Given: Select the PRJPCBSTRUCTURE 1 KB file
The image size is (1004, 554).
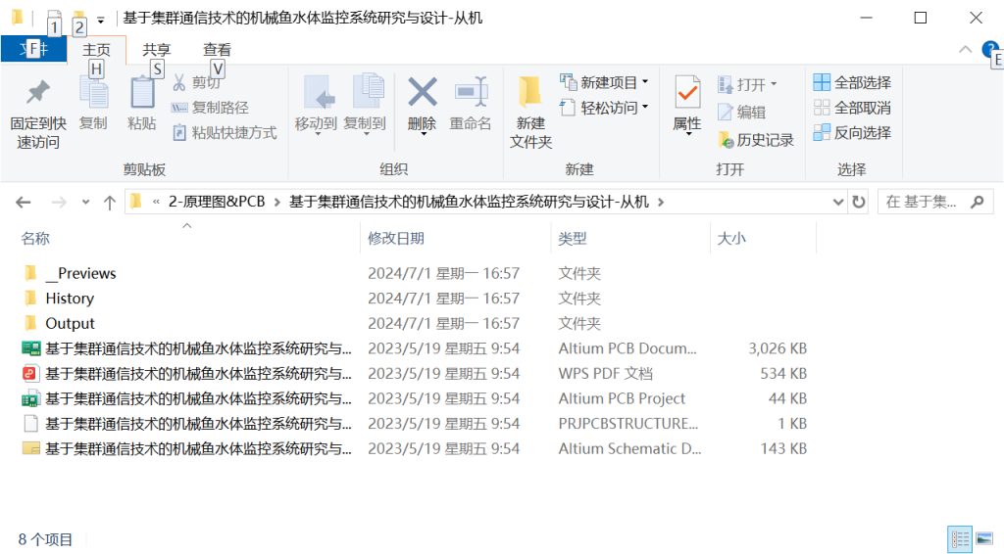Looking at the screenshot, I should [415, 424].
